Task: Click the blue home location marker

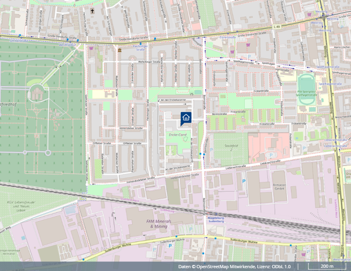Action: pyautogui.click(x=186, y=117)
